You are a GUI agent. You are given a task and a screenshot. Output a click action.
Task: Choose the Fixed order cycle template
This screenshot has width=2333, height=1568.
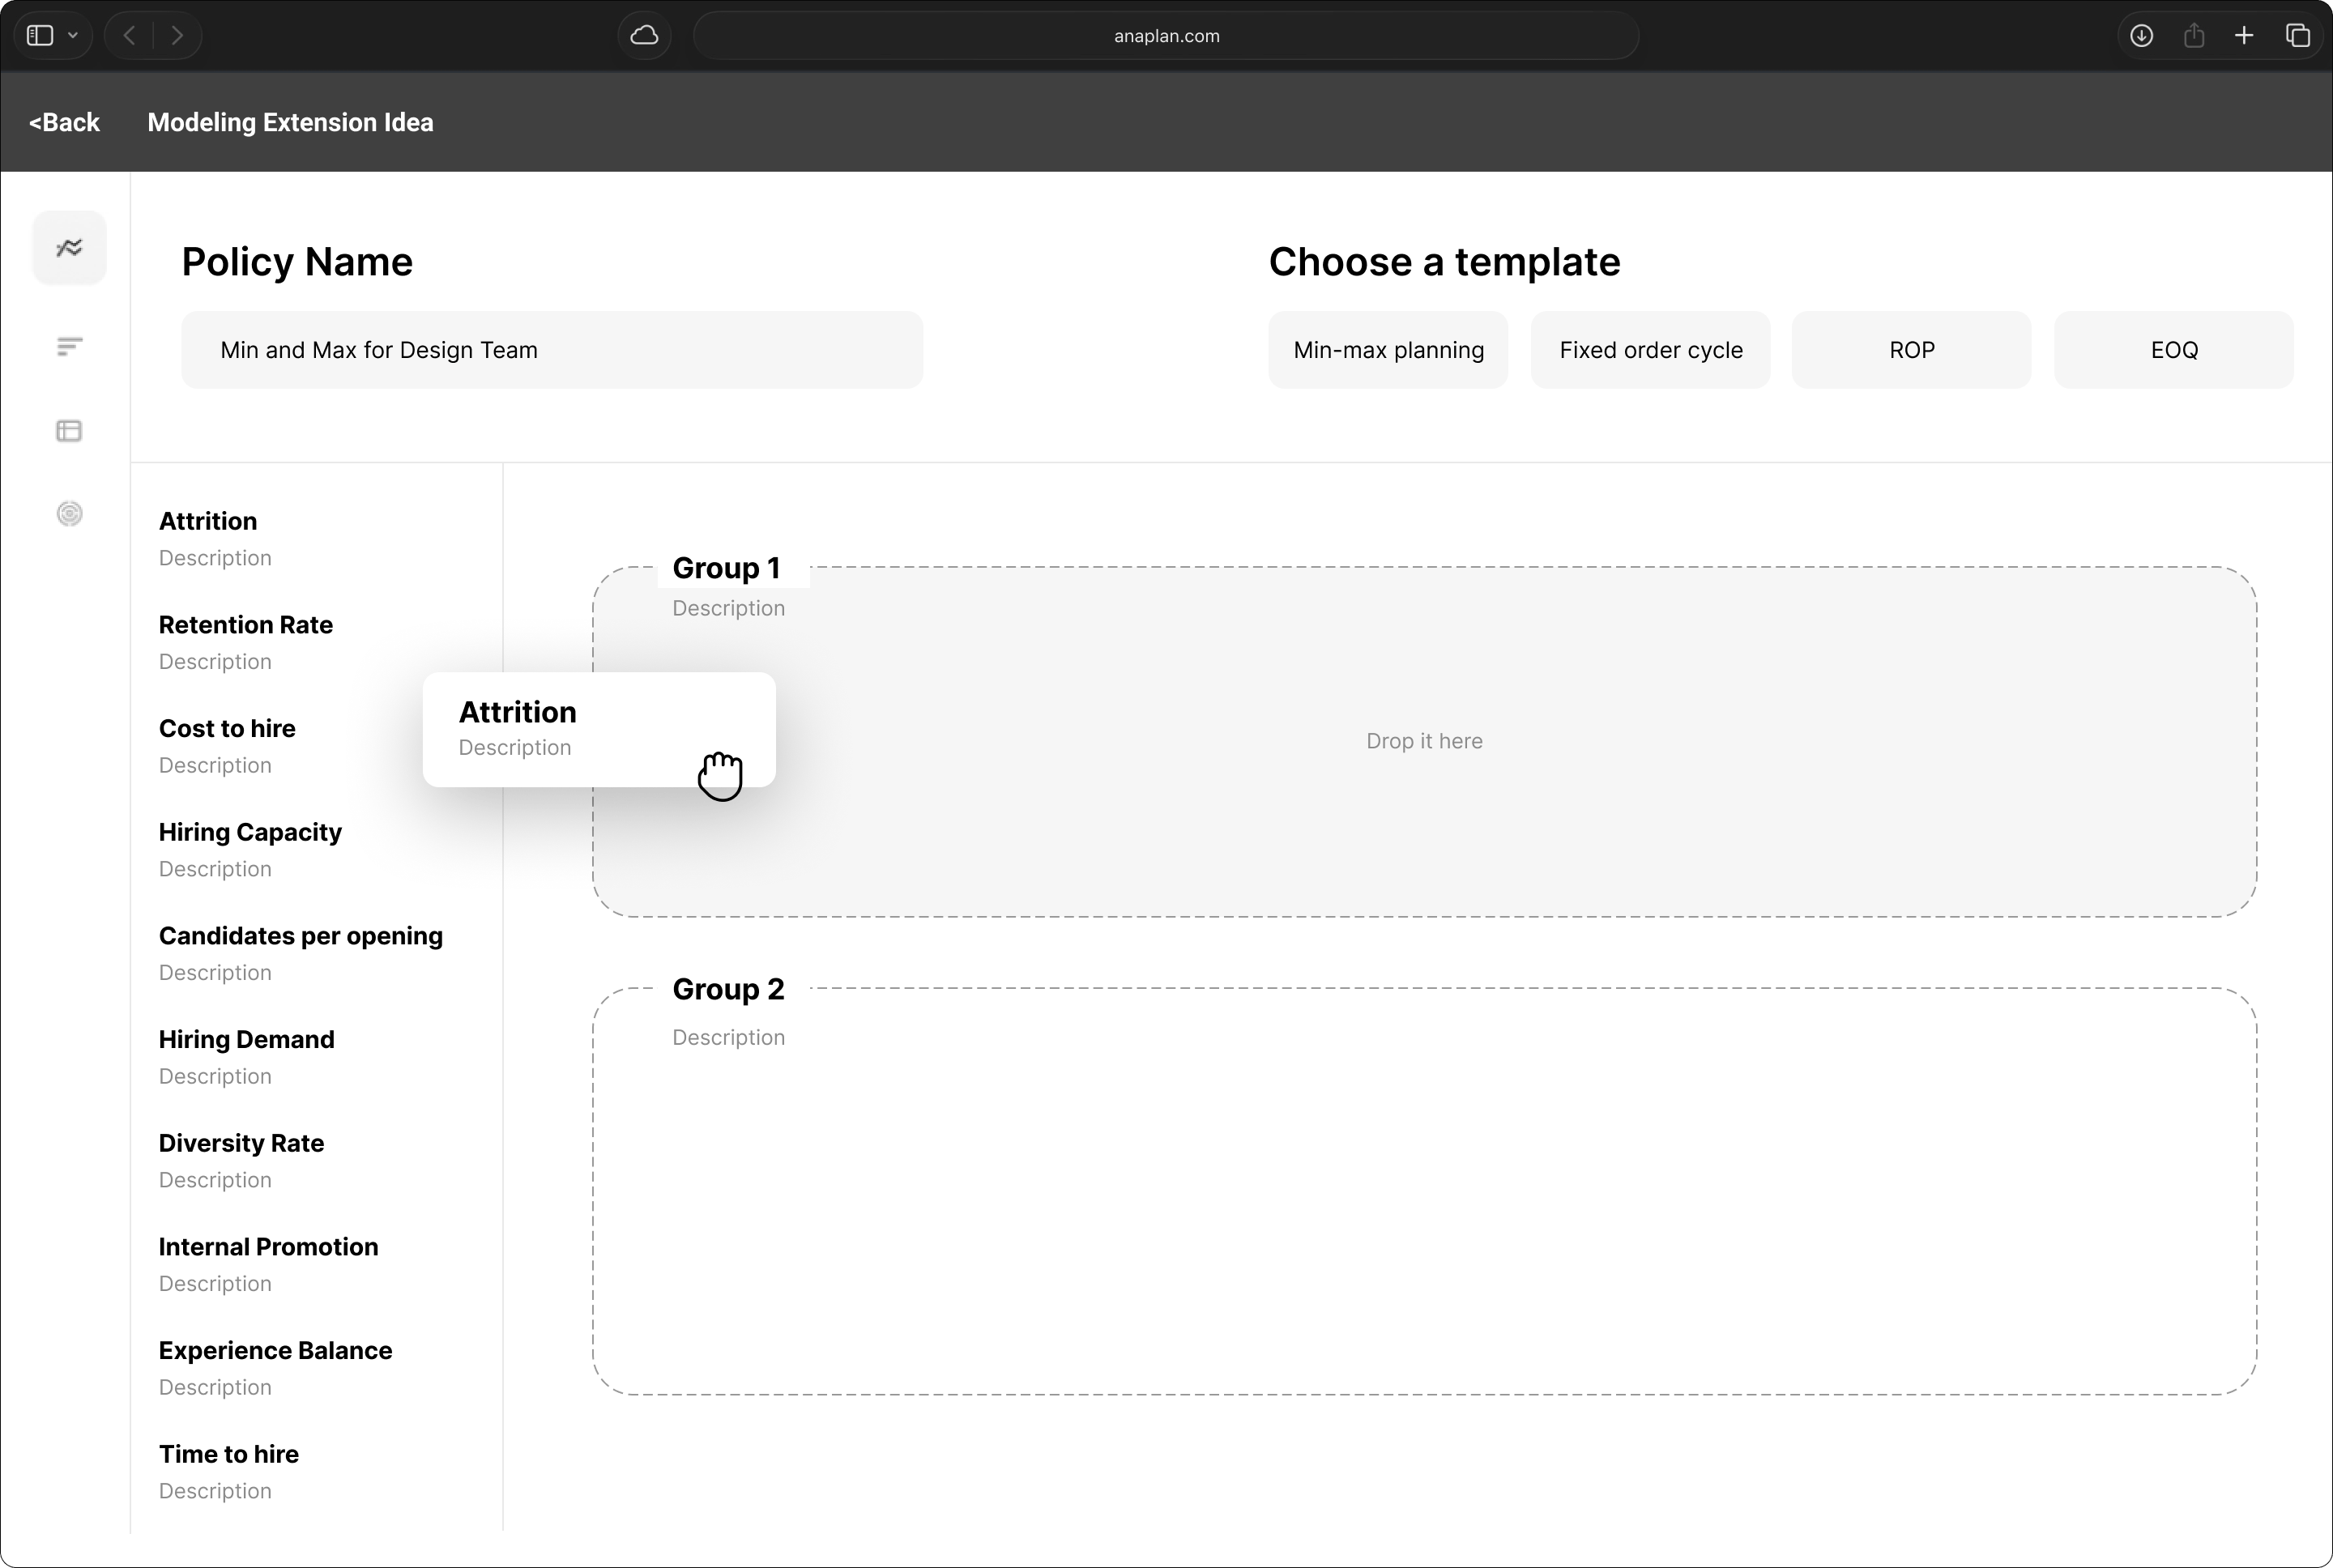[x=1650, y=350]
